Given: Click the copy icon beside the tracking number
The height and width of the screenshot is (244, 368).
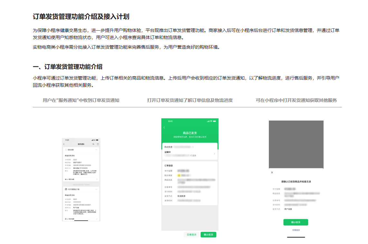Looking at the screenshot, I should (x=193, y=147).
